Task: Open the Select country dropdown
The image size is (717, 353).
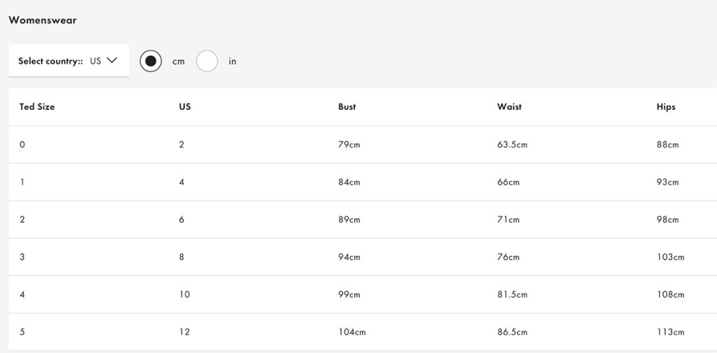Action: (x=68, y=61)
